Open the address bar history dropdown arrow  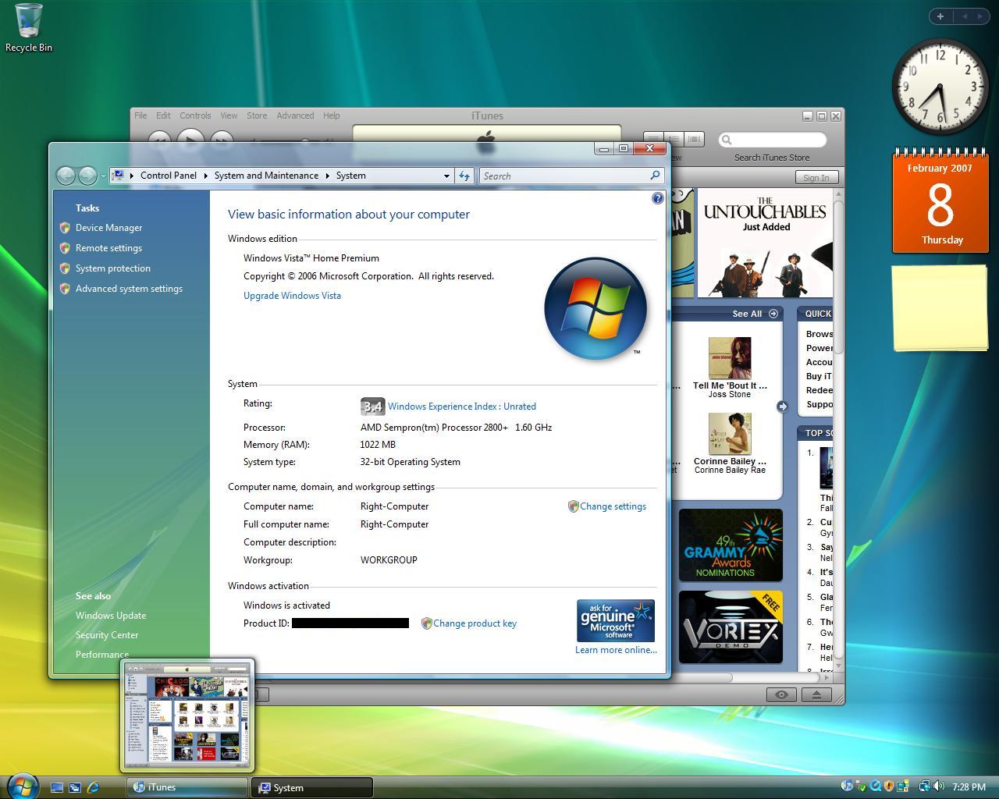[x=446, y=176]
